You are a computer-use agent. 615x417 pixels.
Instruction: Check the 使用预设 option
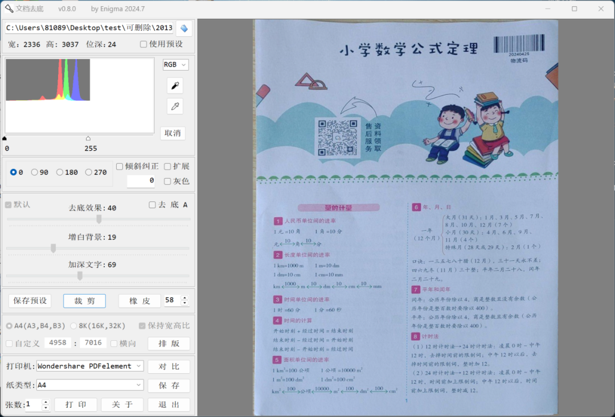pyautogui.click(x=143, y=44)
